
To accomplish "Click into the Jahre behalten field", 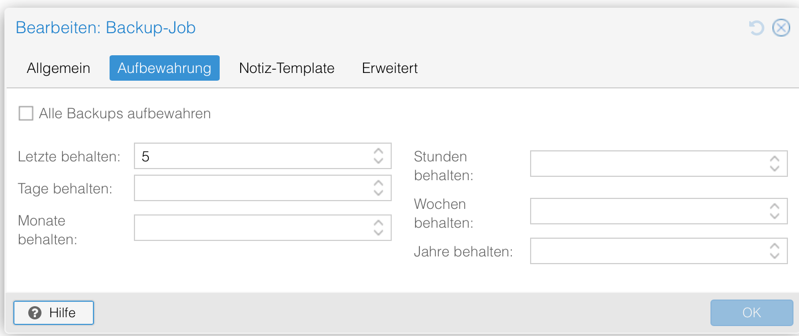I will click(647, 251).
